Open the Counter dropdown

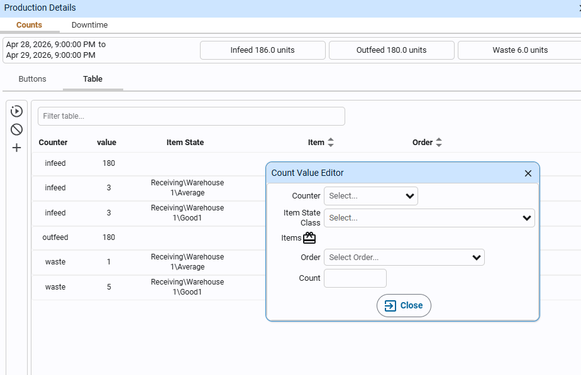pos(371,196)
